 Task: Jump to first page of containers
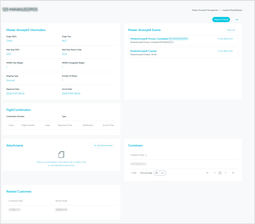[207, 173]
